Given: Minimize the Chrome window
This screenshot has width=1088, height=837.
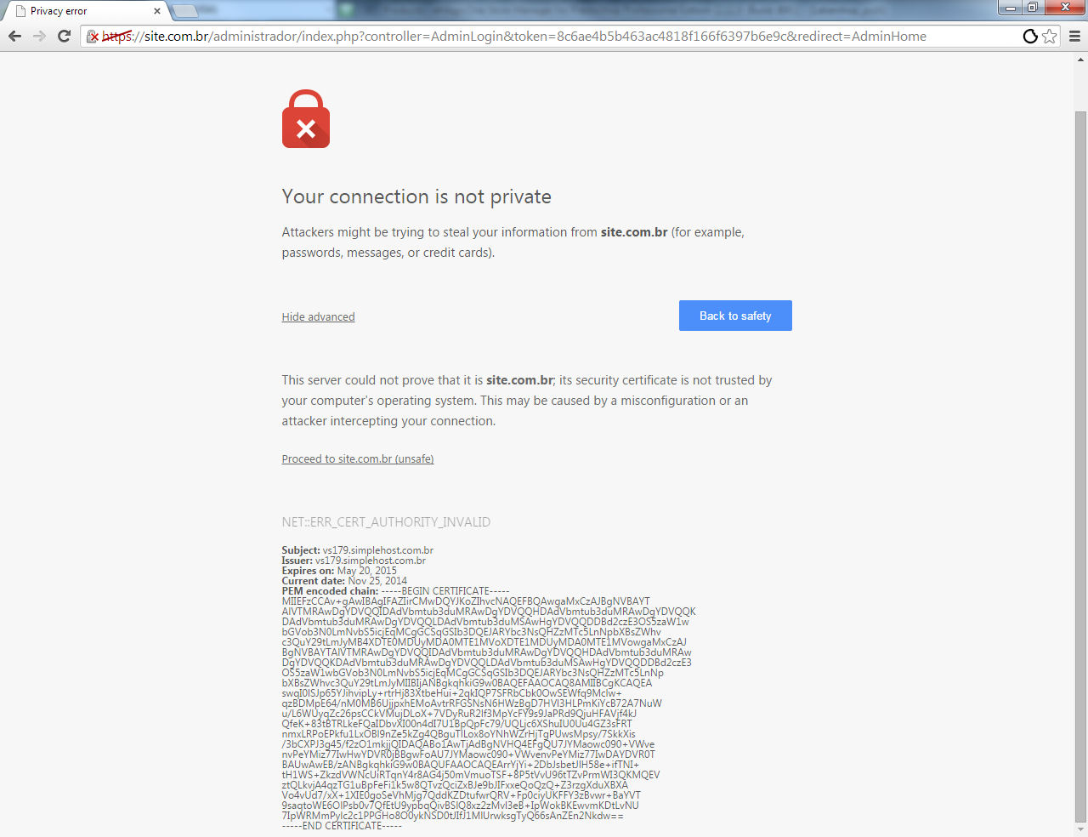Looking at the screenshot, I should pos(1011,8).
